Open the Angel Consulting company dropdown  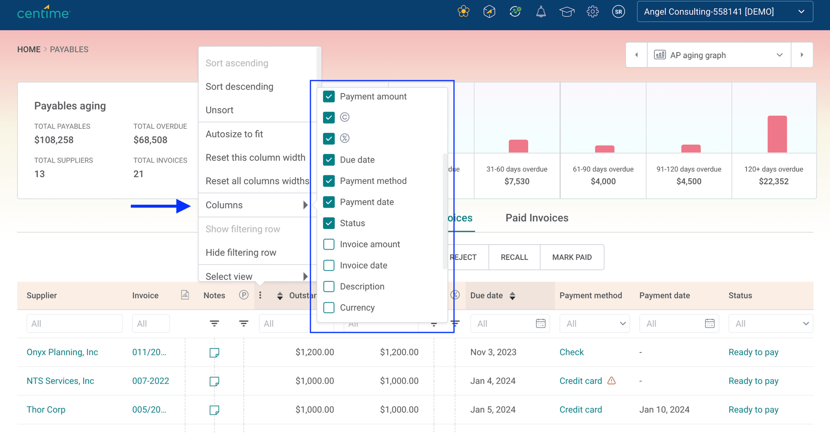click(725, 12)
